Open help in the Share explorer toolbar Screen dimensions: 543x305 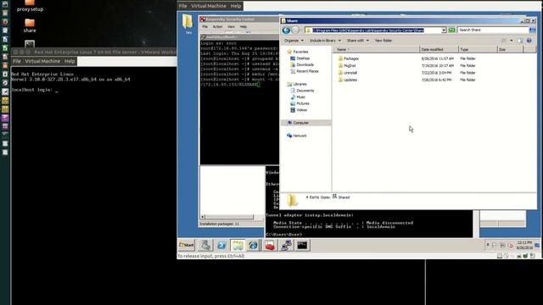[x=529, y=41]
